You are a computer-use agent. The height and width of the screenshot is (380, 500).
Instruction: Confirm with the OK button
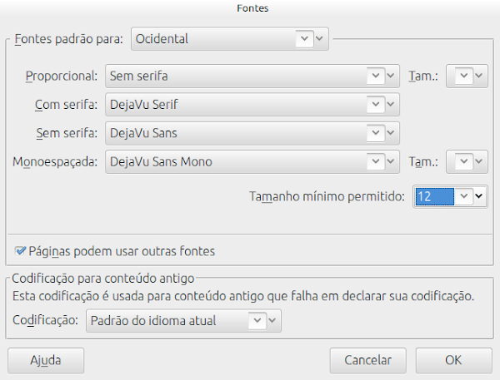coord(453,360)
